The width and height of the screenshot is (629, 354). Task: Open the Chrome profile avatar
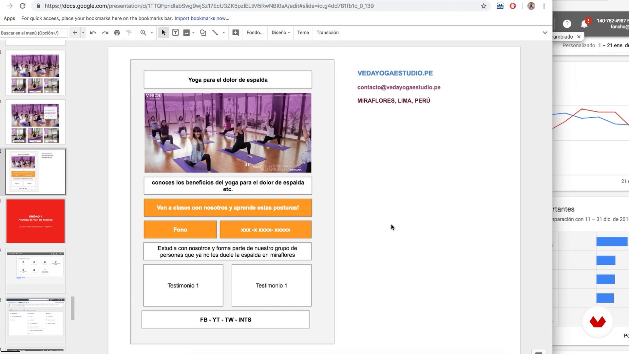[531, 6]
